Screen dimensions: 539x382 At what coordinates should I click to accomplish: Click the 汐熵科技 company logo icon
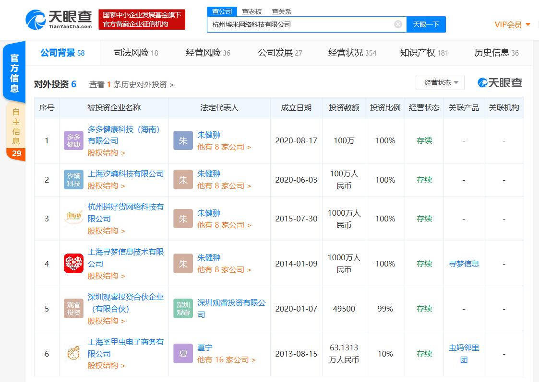(73, 180)
